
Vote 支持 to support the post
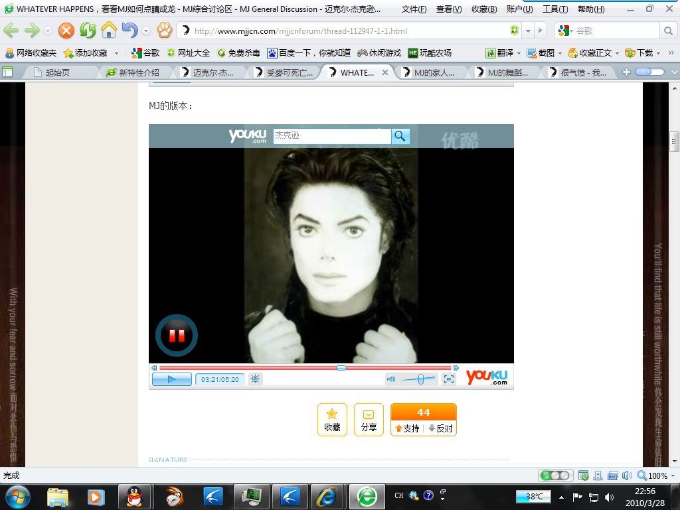(x=407, y=428)
